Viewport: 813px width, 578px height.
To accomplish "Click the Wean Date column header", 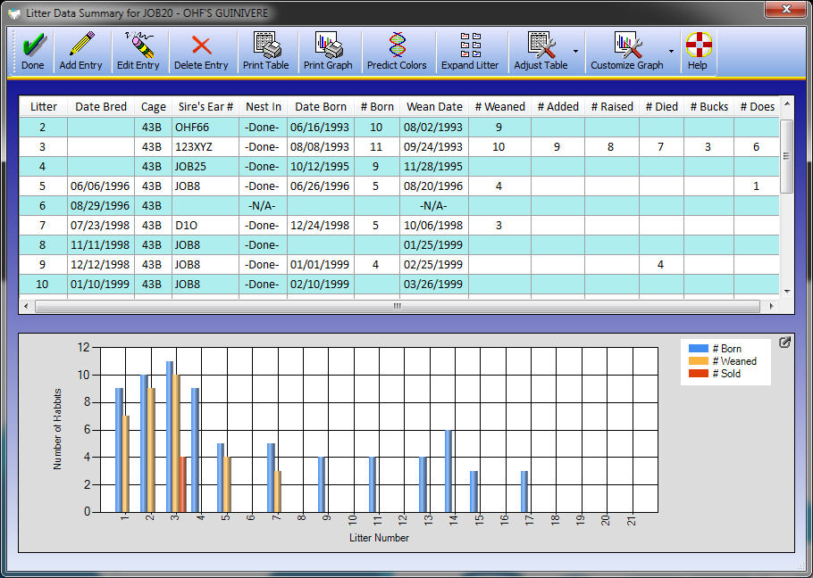I will tap(434, 107).
